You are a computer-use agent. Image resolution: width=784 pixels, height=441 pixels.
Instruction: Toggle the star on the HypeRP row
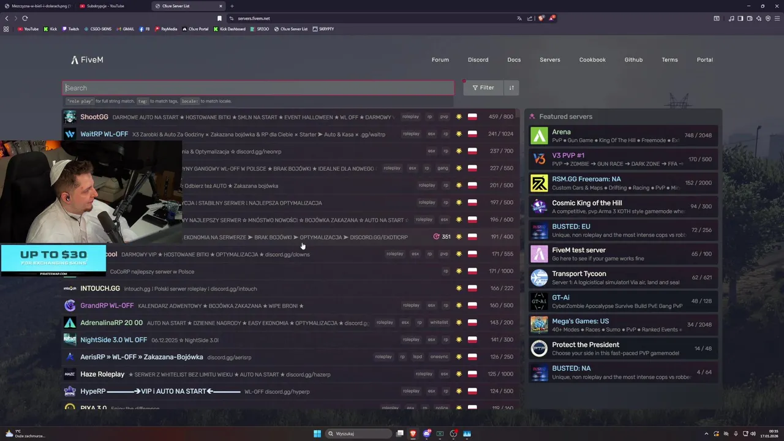[459, 391]
